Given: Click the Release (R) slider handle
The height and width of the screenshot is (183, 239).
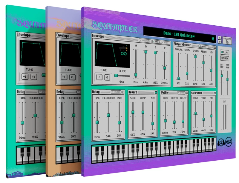Looking at the screenshot, I should 165,68.
